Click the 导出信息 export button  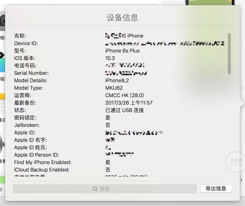click(x=216, y=189)
